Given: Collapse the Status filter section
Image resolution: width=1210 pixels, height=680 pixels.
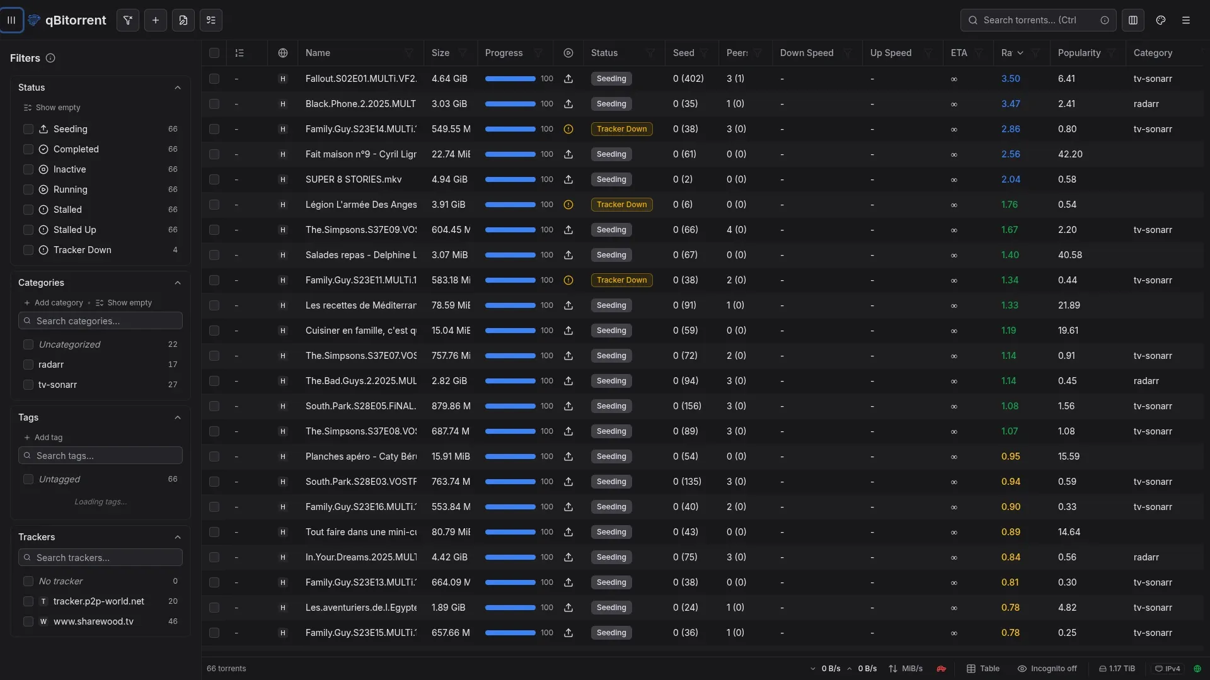Looking at the screenshot, I should coord(178,88).
